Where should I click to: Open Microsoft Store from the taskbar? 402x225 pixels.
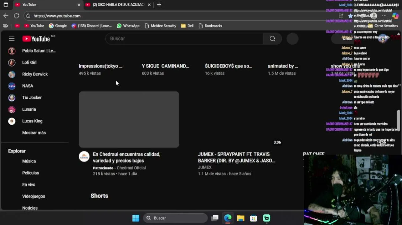(x=253, y=218)
